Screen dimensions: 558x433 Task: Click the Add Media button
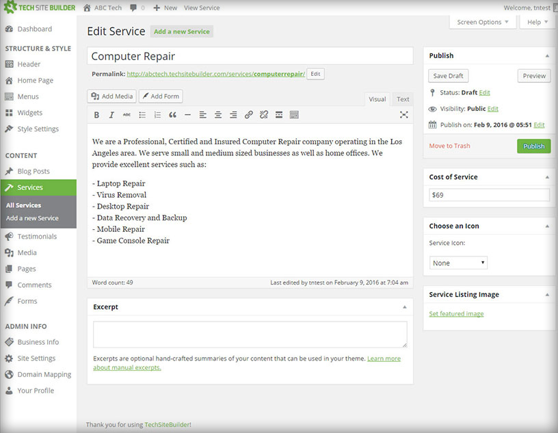[111, 96]
